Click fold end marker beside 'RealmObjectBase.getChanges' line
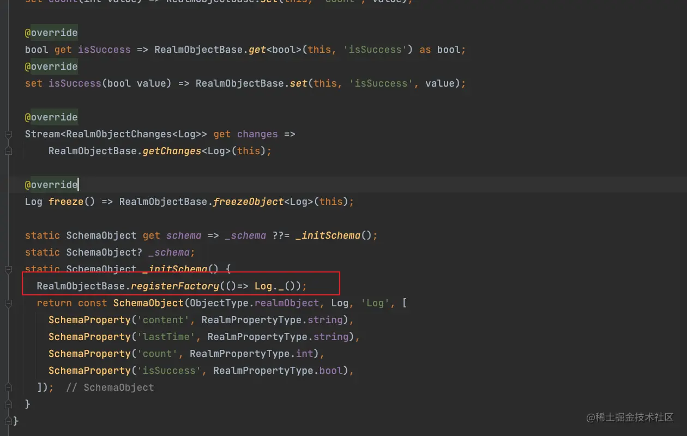This screenshot has width=687, height=436. (x=8, y=151)
